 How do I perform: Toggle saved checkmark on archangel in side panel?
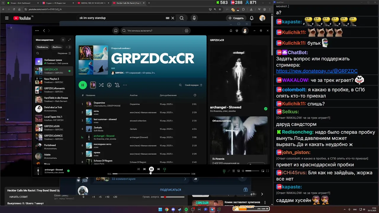tap(266, 109)
